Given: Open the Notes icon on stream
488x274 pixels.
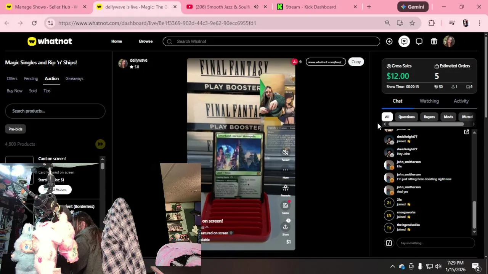Looking at the screenshot, I should [x=285, y=205].
